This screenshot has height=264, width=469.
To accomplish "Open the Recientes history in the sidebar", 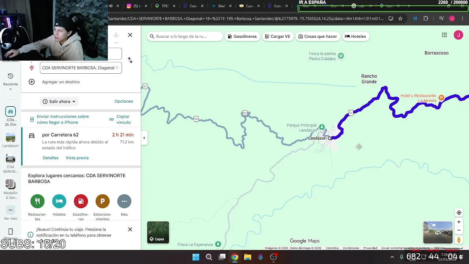I will tap(11, 81).
